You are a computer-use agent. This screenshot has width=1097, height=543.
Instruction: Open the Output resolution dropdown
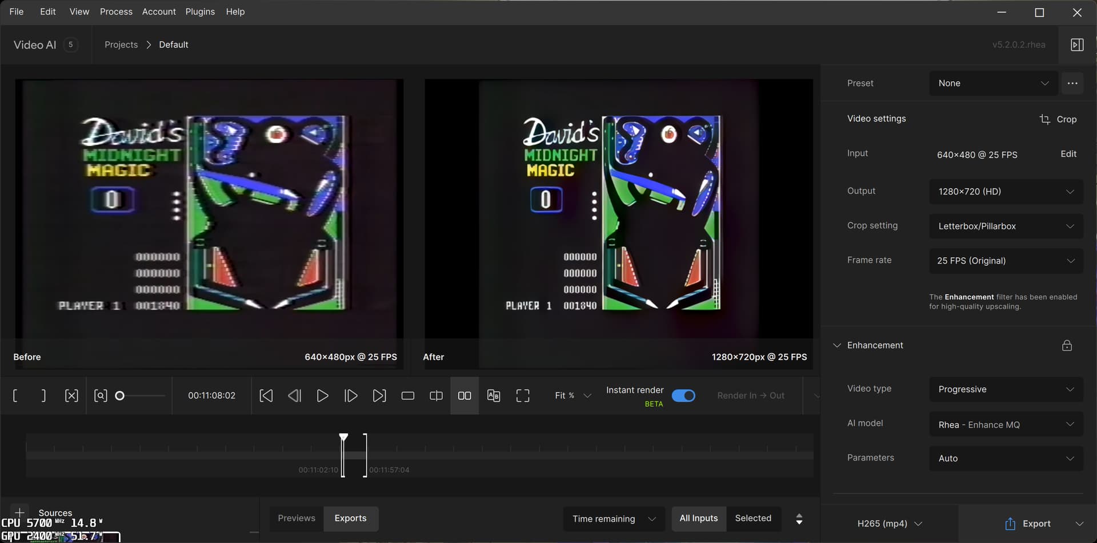1006,191
